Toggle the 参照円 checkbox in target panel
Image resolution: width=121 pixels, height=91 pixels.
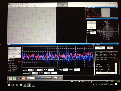87,30
